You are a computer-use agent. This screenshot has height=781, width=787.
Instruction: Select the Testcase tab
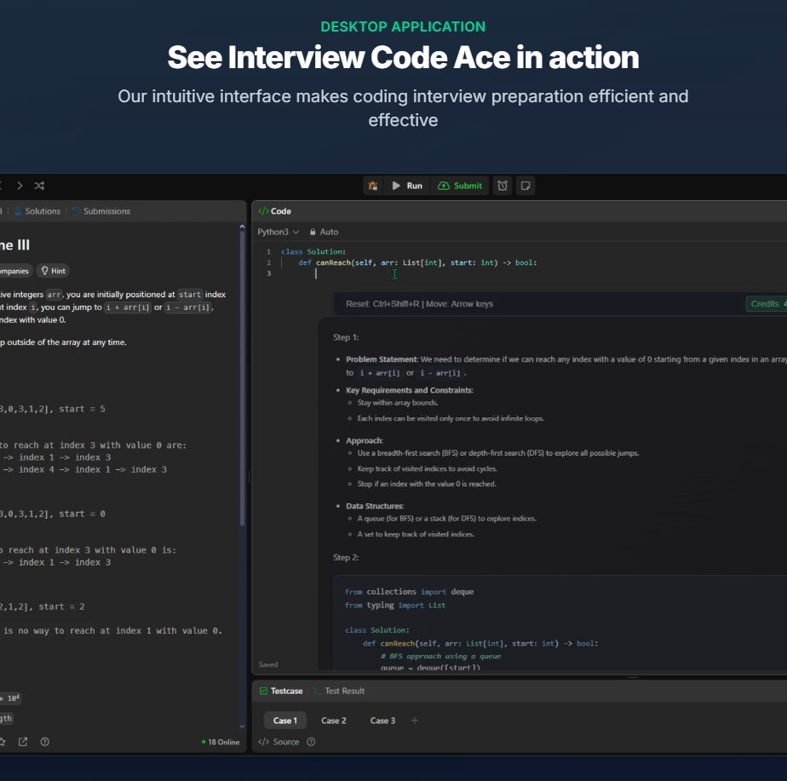[x=281, y=692]
